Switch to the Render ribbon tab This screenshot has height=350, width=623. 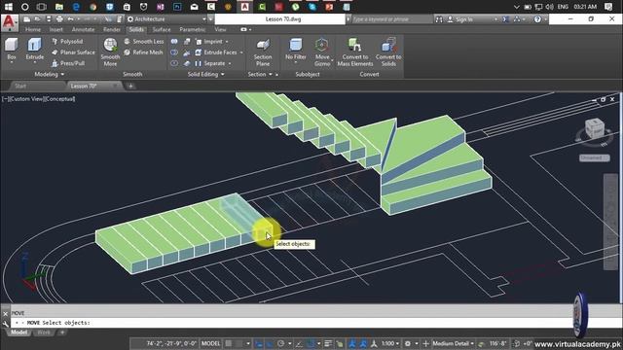click(x=112, y=30)
